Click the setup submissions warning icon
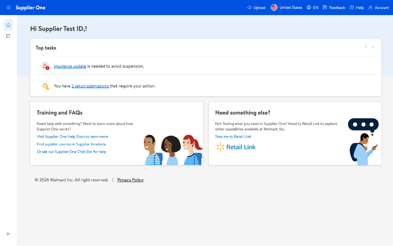The height and width of the screenshot is (246, 393). click(45, 86)
